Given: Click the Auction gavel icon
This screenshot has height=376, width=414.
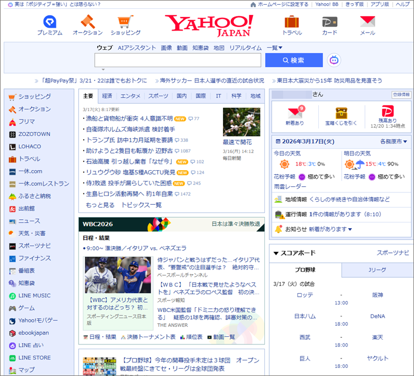Looking at the screenshot, I should click(x=87, y=22).
